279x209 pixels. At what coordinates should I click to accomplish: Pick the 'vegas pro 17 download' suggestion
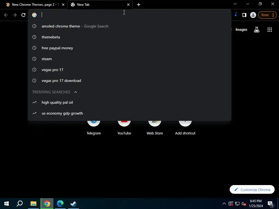129,81
